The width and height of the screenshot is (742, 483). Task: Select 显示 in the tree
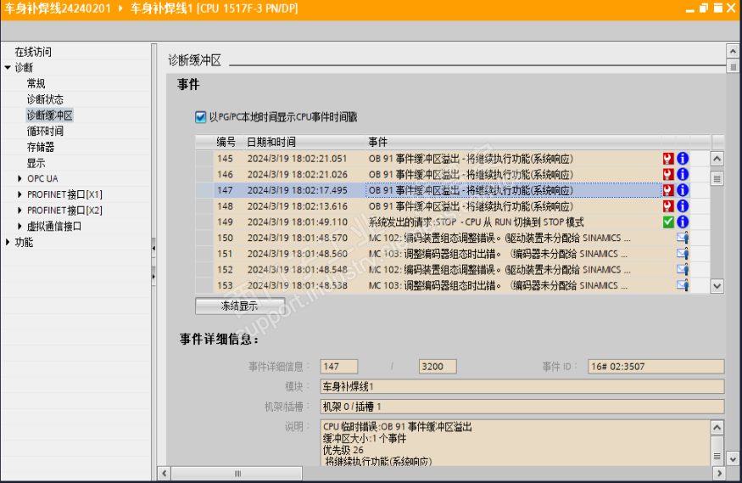coord(36,163)
